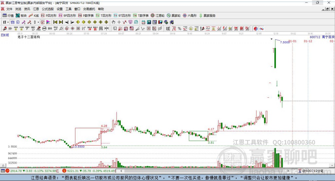Click the 3.81 low price annotation
Viewport: 335px width, 181px height.
coord(211,142)
